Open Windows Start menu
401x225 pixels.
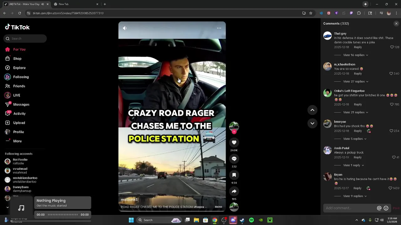pyautogui.click(x=131, y=220)
